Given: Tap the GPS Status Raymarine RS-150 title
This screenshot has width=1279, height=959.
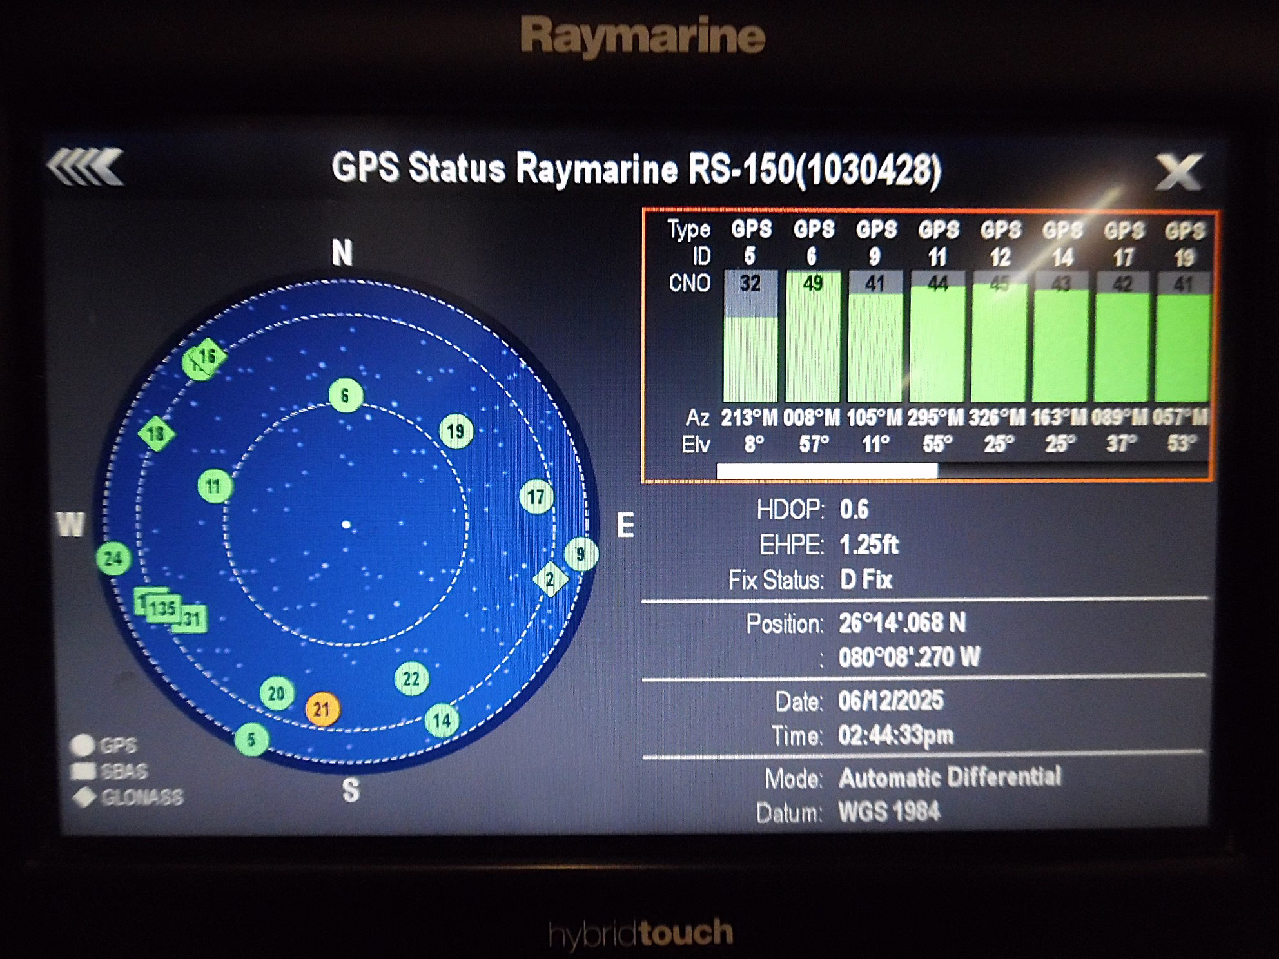Looking at the screenshot, I should tap(637, 169).
